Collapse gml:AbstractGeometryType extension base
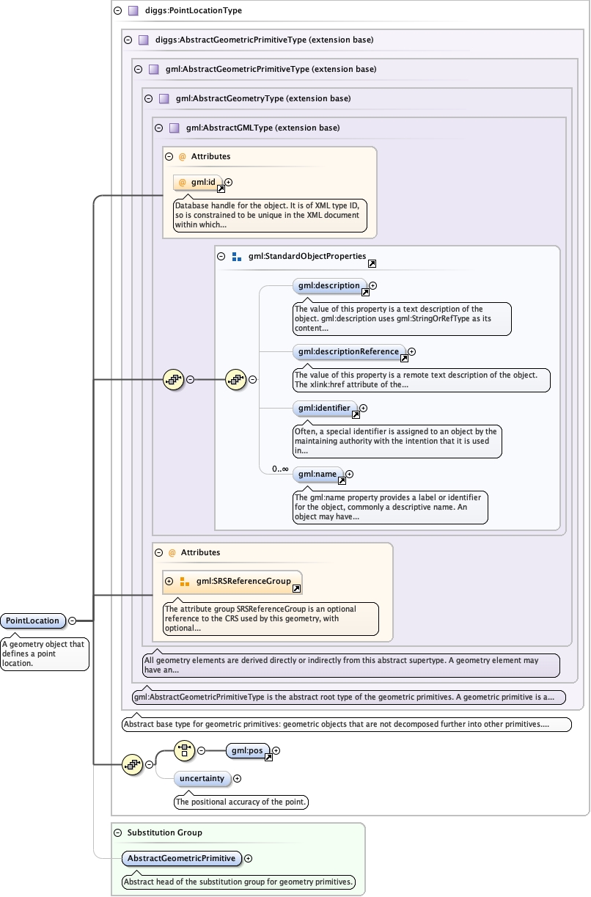 tap(148, 98)
